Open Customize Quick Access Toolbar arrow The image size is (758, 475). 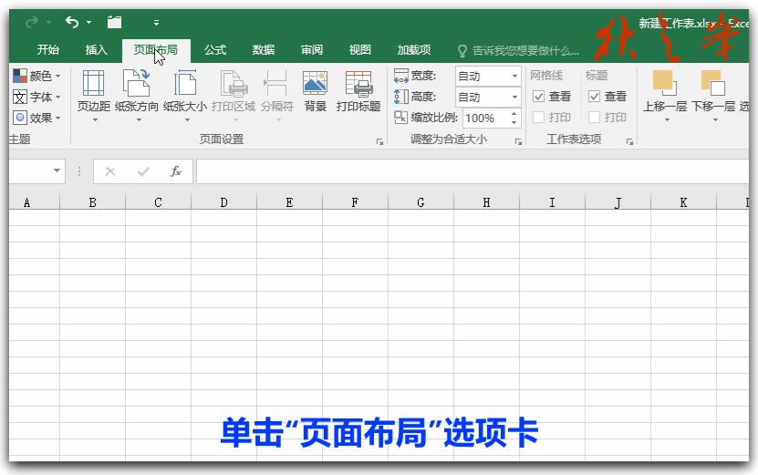[156, 23]
